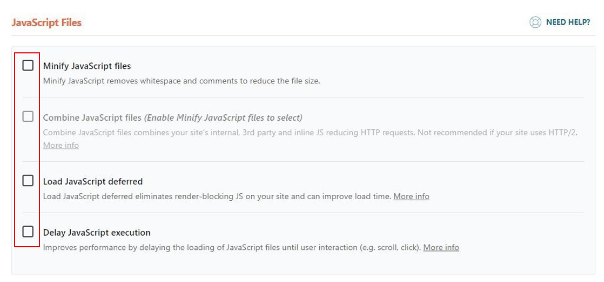The image size is (604, 282).
Task: Open More info under Combine JavaScript files
Action: pyautogui.click(x=61, y=145)
